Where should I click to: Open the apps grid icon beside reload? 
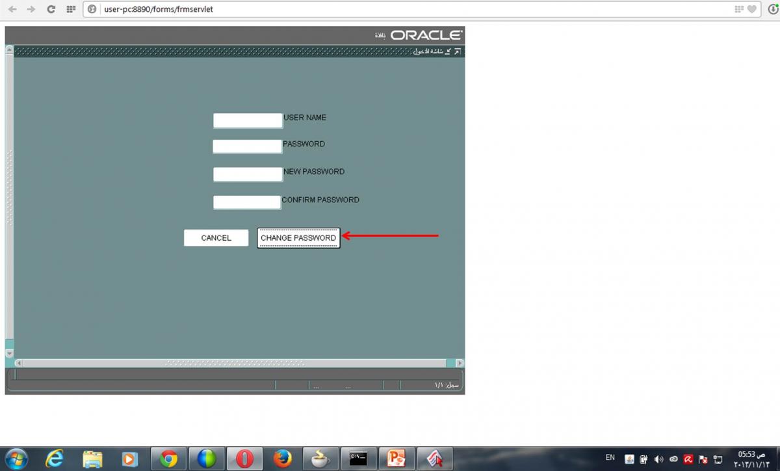71,9
